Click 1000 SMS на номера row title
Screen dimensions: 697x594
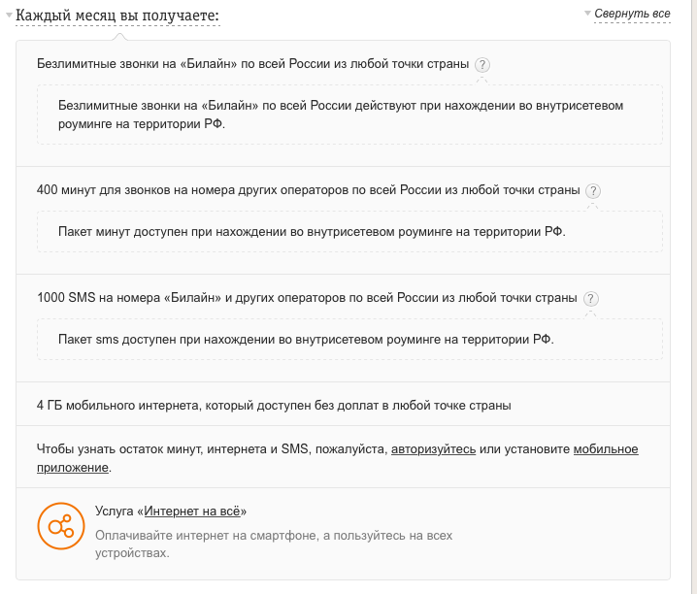click(x=307, y=298)
